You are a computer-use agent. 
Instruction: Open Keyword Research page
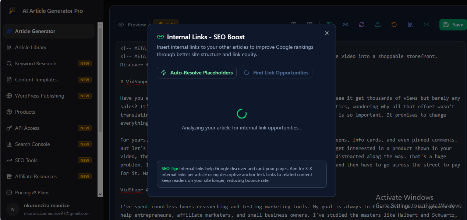(x=49, y=63)
